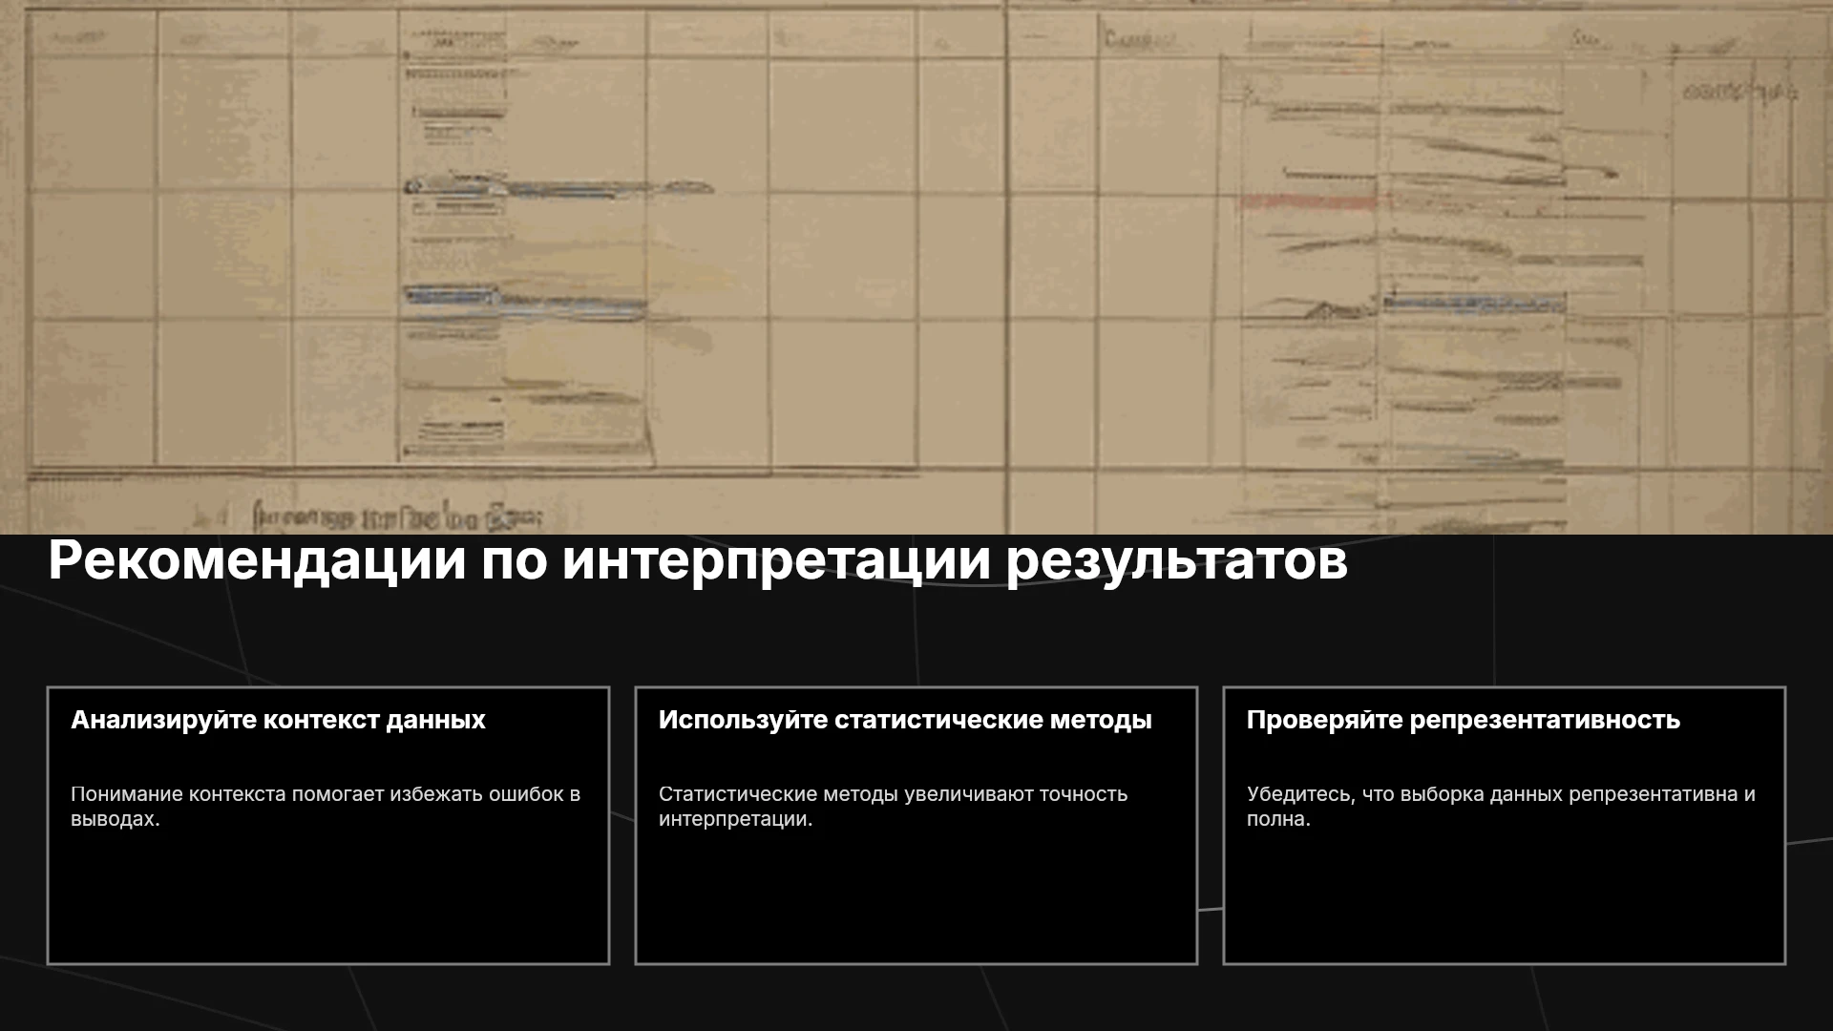Click the word "полна." in the third card
This screenshot has height=1031, width=1833.
pyautogui.click(x=1278, y=819)
